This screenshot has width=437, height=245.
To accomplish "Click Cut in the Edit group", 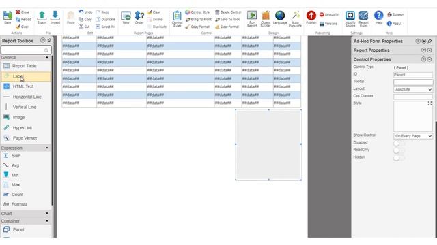I will pyautogui.click(x=84, y=27).
